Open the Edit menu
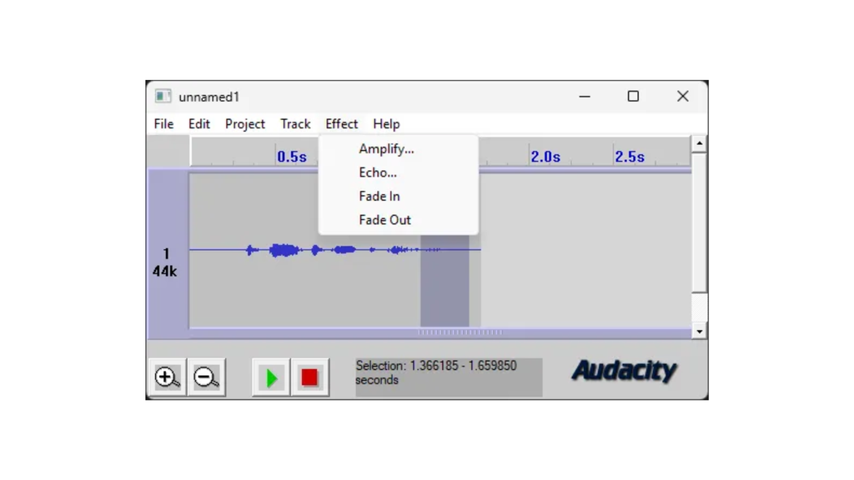 click(199, 124)
